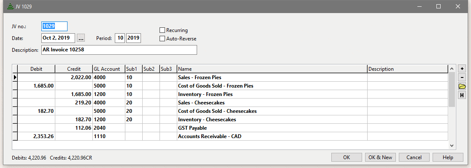
Task: Click the Inventory - Frozen Pies name cell
Action: (x=272, y=94)
